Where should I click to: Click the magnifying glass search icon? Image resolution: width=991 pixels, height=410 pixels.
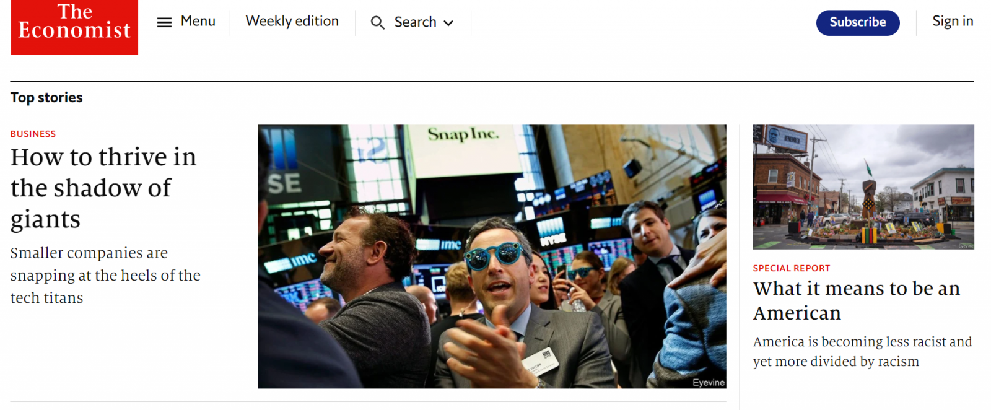tap(377, 23)
